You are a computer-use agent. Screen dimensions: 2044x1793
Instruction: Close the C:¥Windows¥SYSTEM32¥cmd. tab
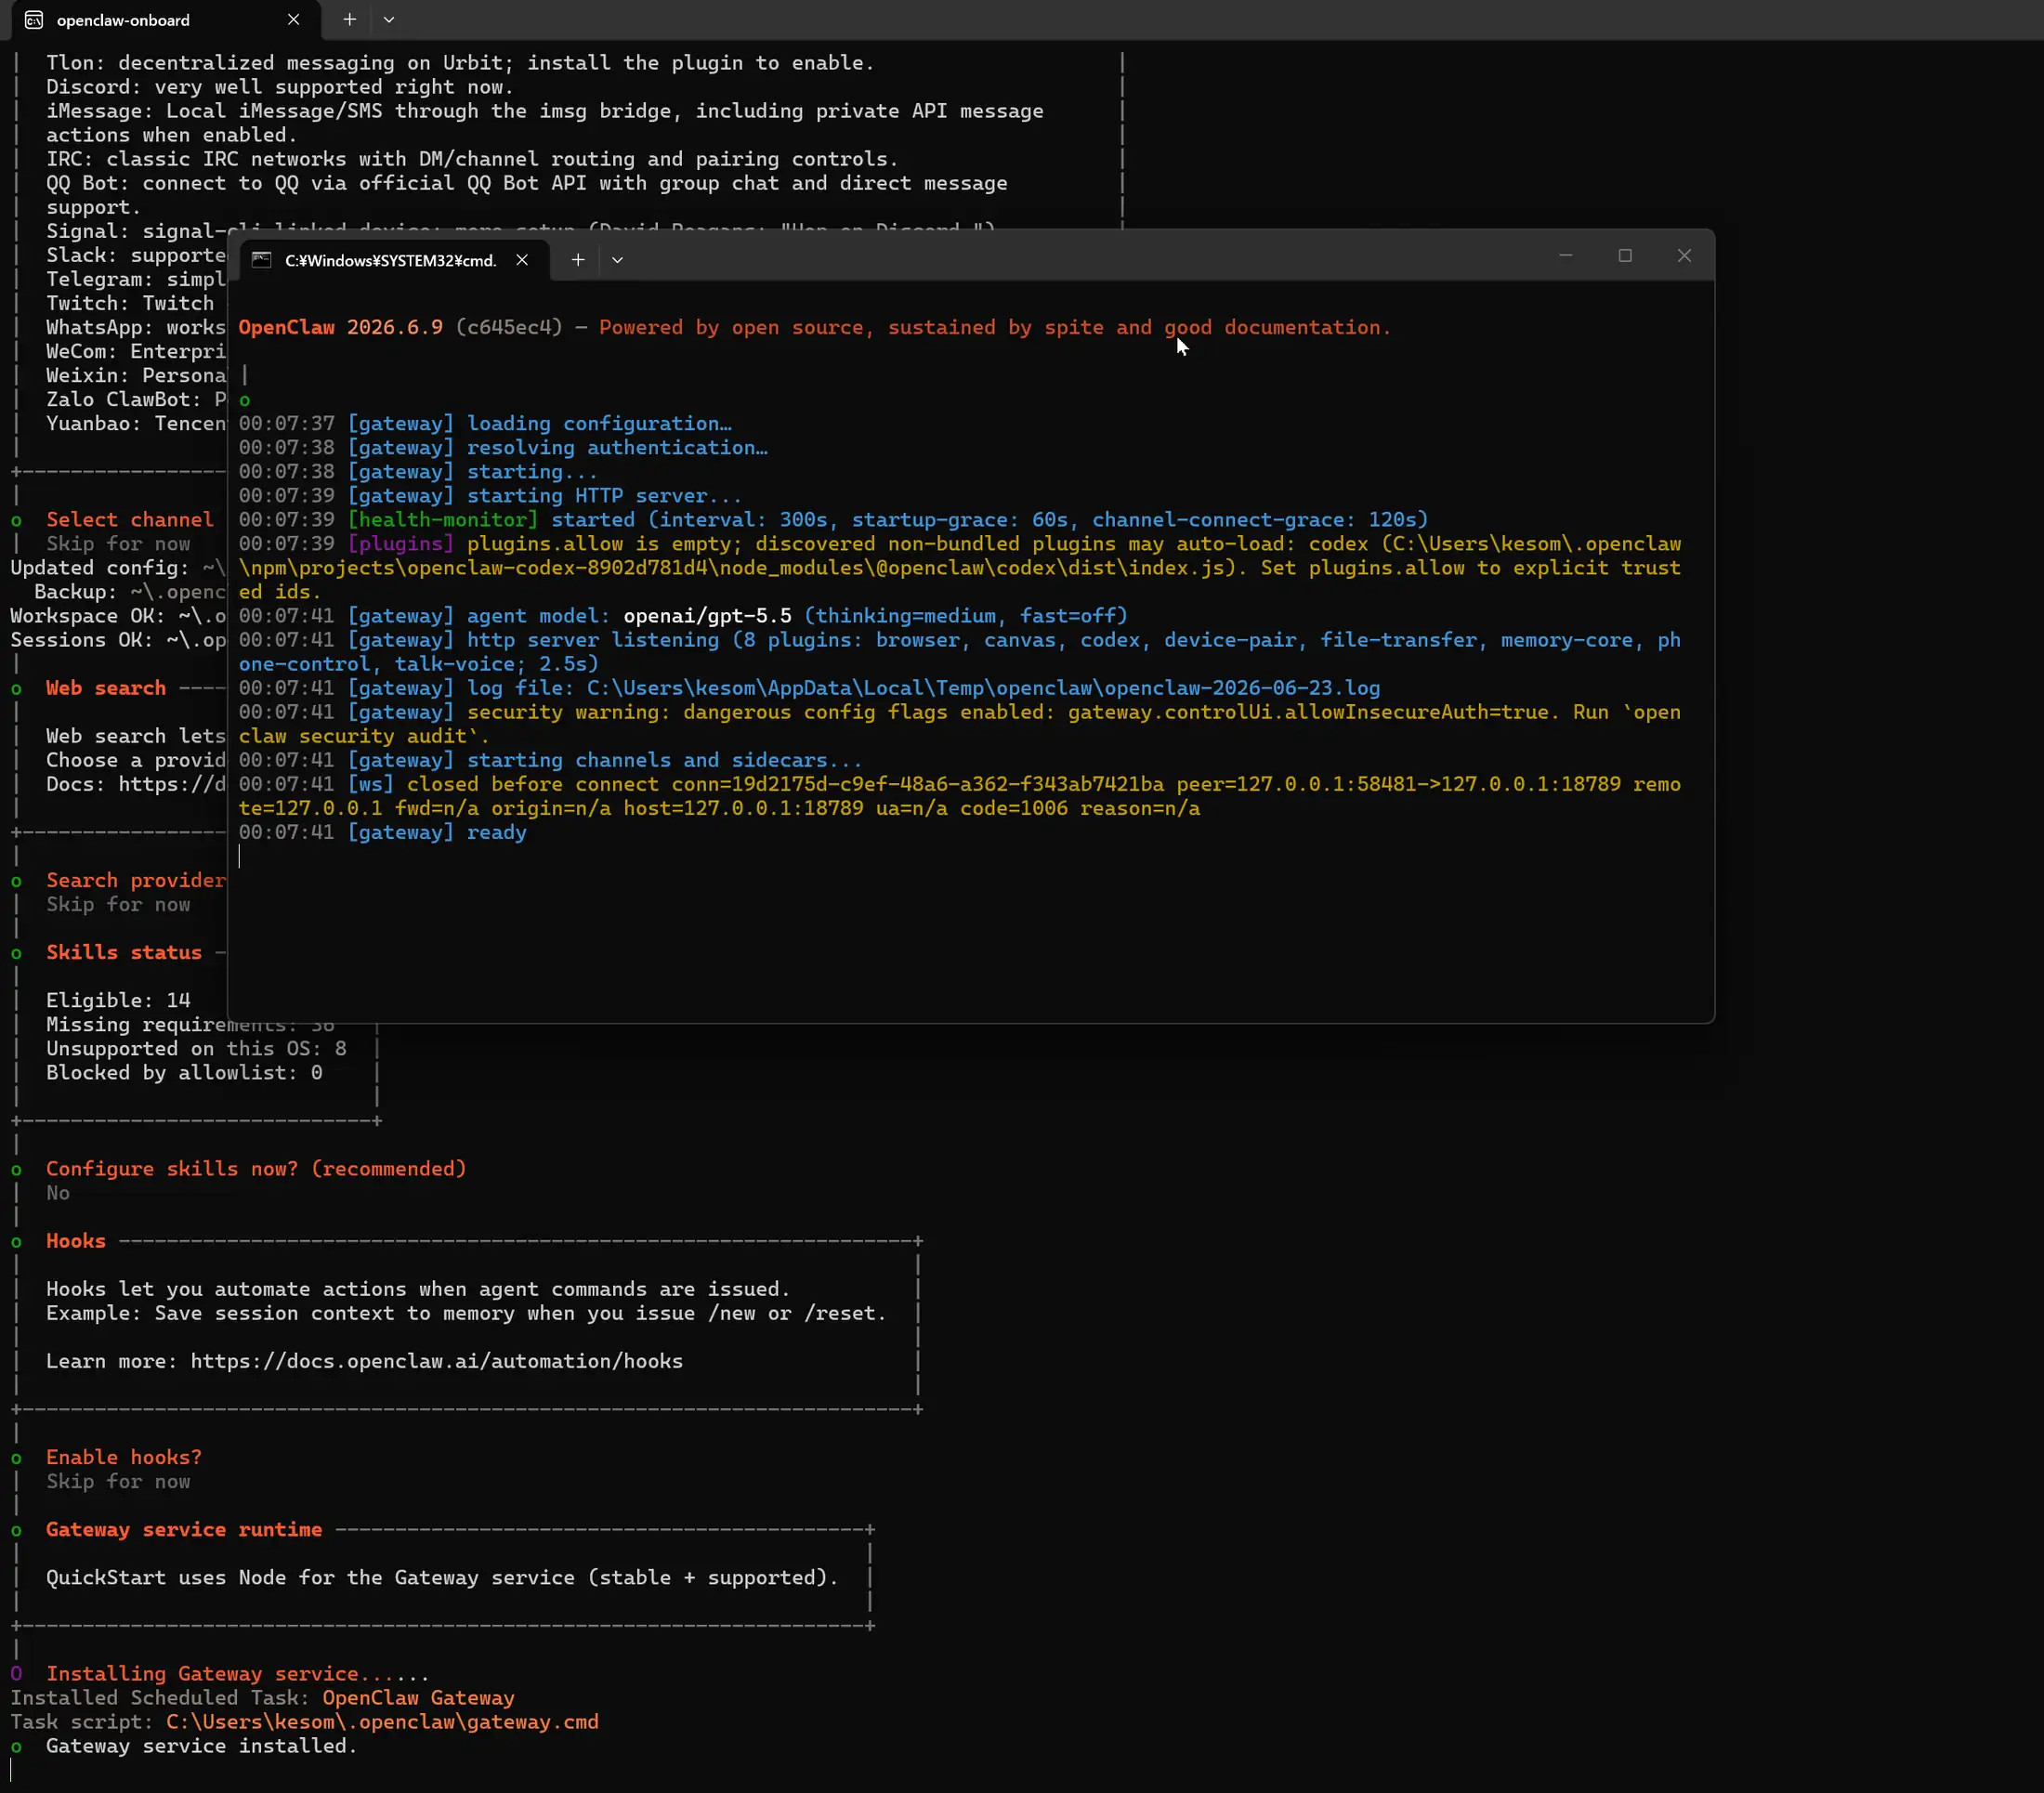522,260
